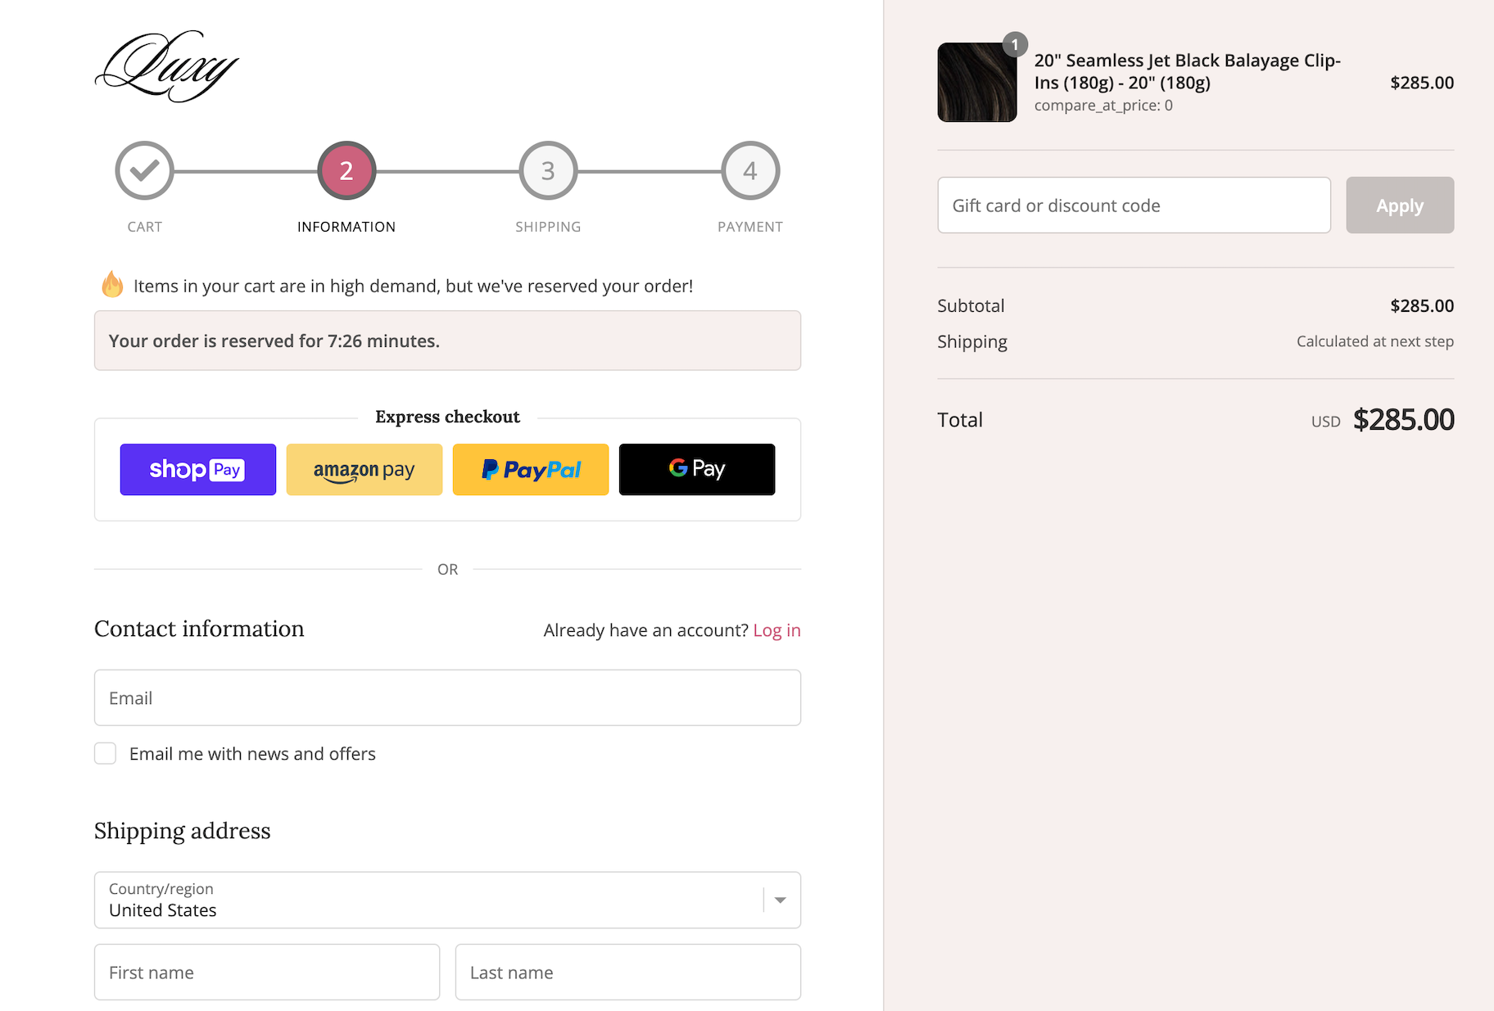Click the Log in link

tap(776, 630)
